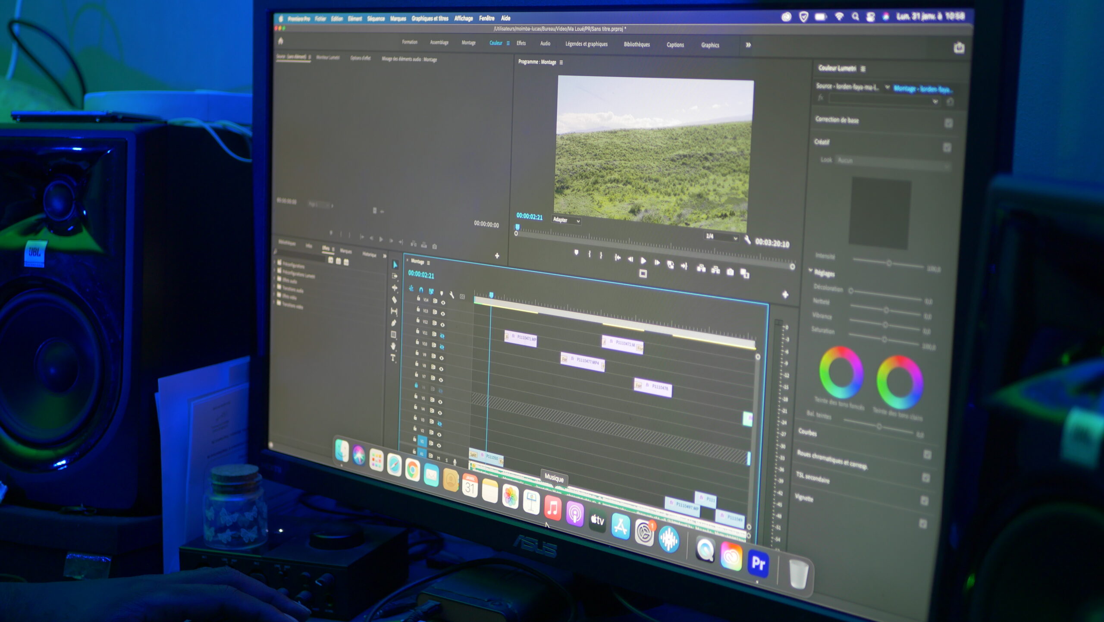Toggle V14 track output eye

pyautogui.click(x=443, y=302)
